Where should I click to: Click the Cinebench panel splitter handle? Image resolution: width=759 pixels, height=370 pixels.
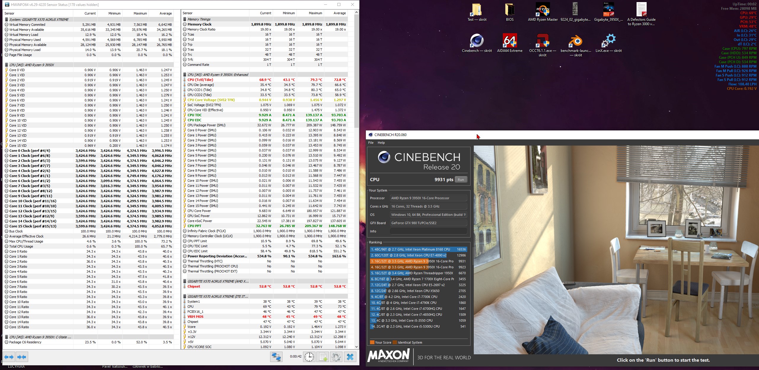point(472,255)
